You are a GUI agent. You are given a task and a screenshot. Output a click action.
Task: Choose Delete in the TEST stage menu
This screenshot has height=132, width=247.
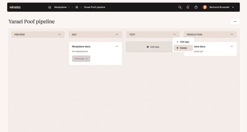183,48
